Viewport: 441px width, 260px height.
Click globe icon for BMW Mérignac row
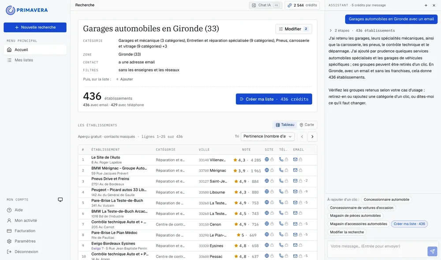coord(267,170)
